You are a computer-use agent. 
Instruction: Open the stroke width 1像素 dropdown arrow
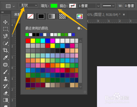pyautogui.click(x=98, y=6)
